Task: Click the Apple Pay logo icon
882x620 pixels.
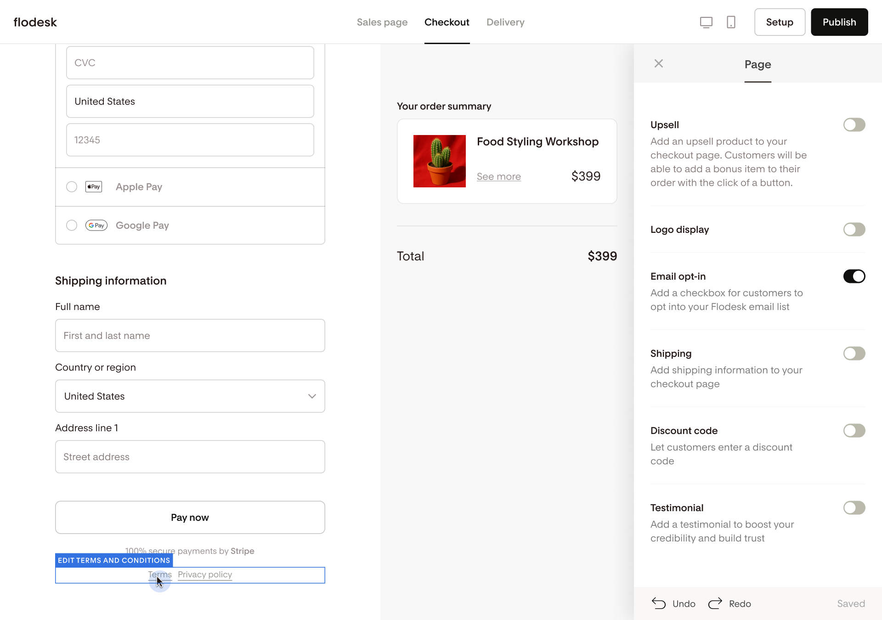Action: [94, 186]
